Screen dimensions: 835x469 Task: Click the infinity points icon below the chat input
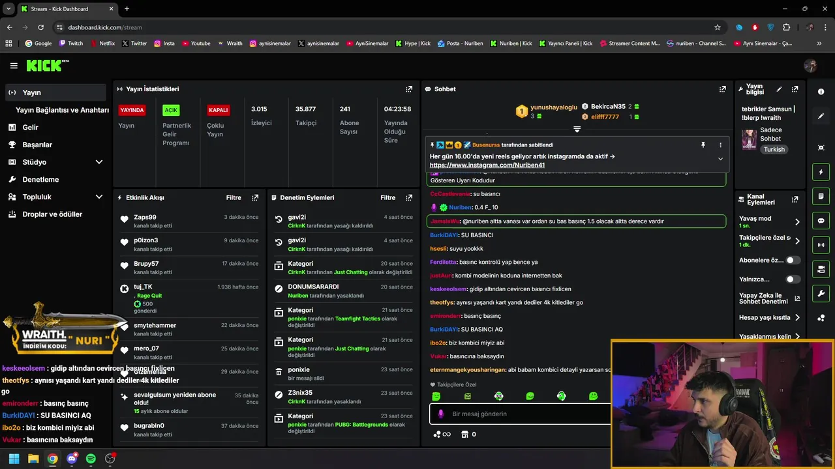(x=442, y=434)
